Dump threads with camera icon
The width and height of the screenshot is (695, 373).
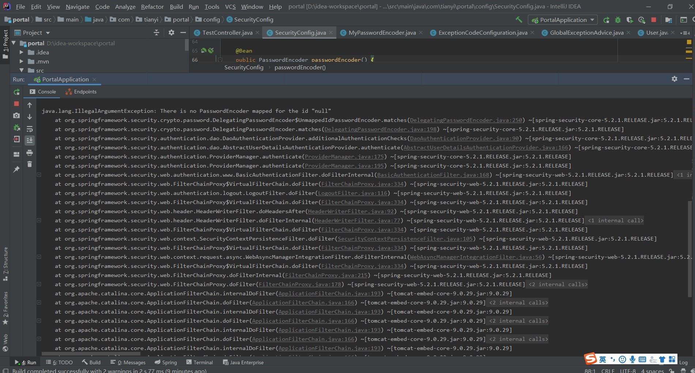point(16,116)
